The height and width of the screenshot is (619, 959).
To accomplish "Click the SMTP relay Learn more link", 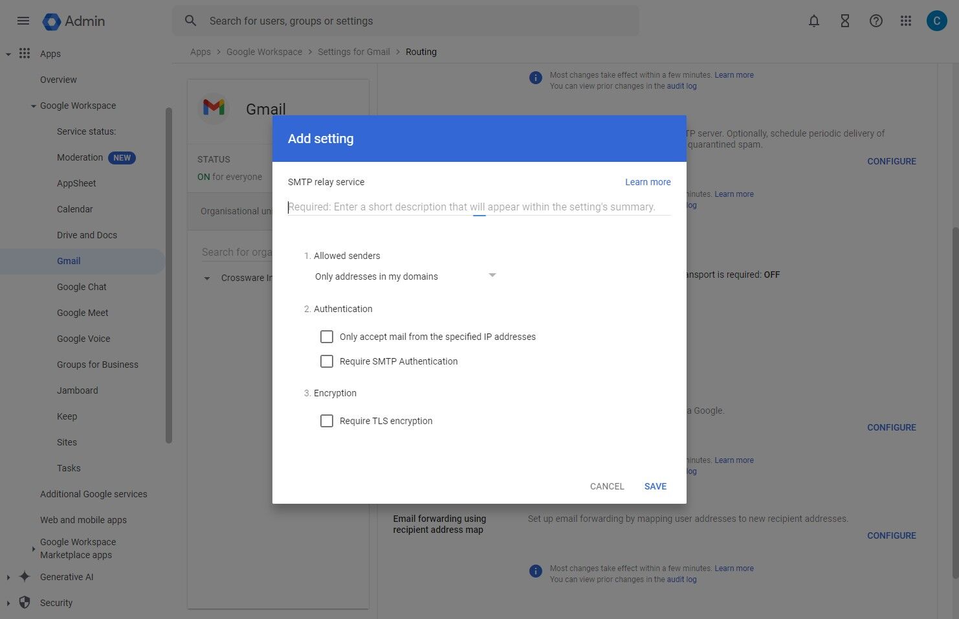I will coord(647,182).
